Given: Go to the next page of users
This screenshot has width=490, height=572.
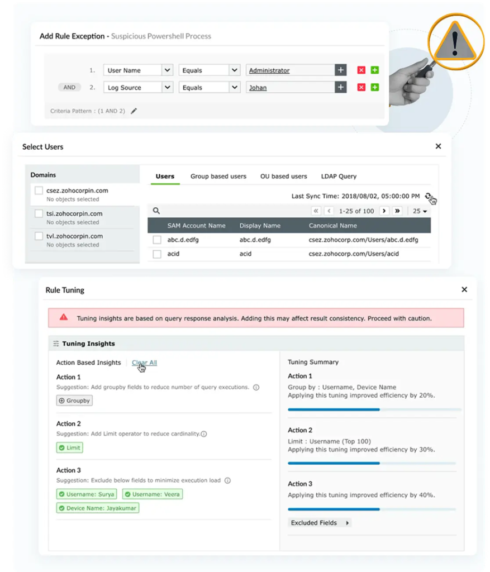Looking at the screenshot, I should (384, 211).
